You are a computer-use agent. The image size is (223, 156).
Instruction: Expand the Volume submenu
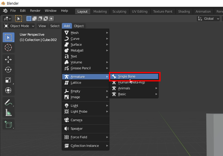(x=86, y=62)
